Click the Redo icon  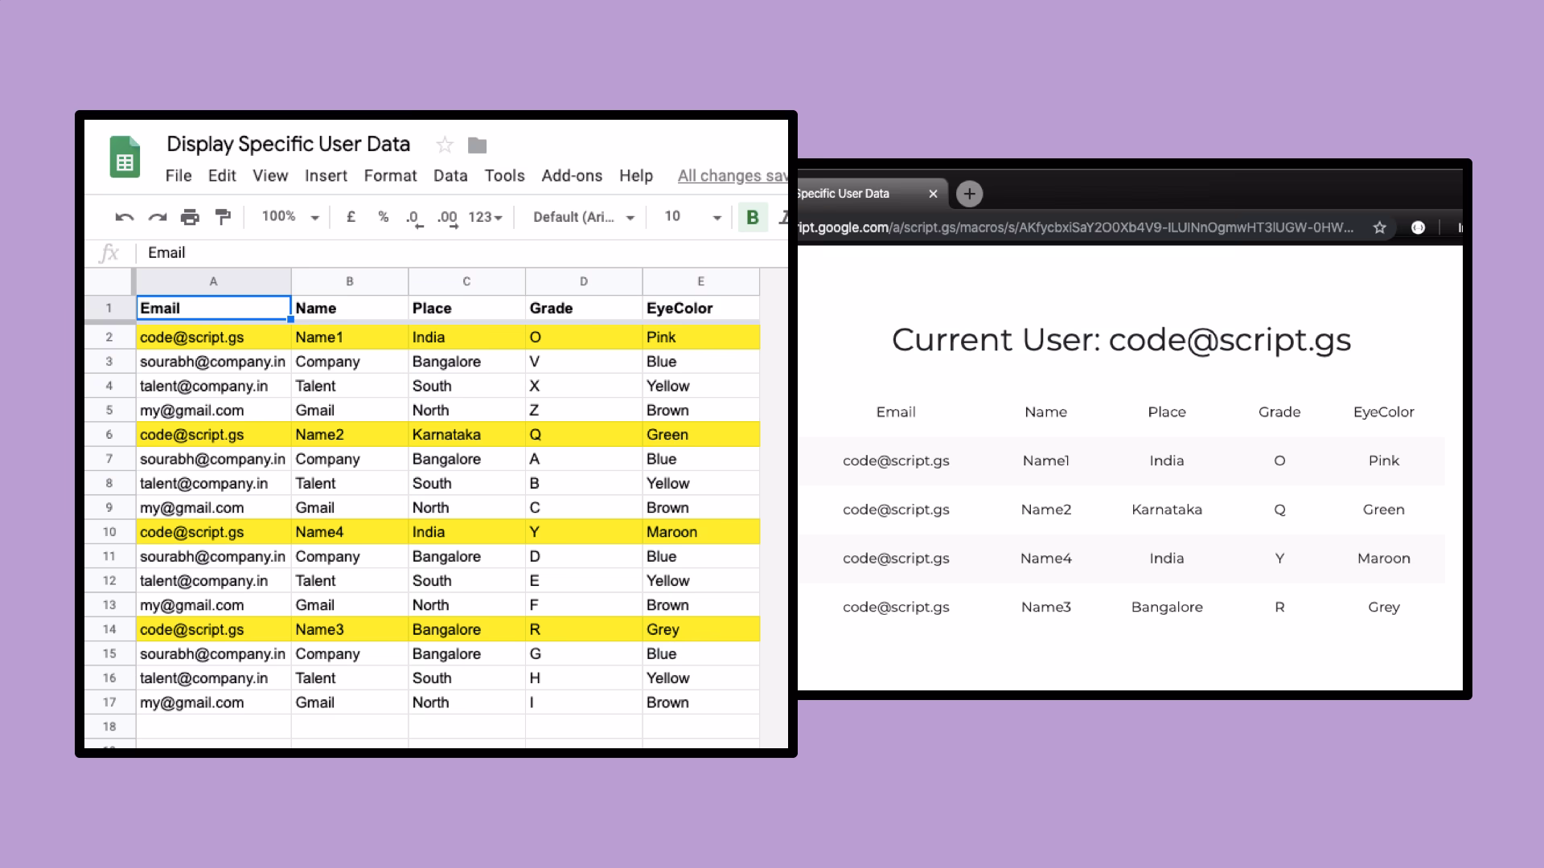(158, 217)
